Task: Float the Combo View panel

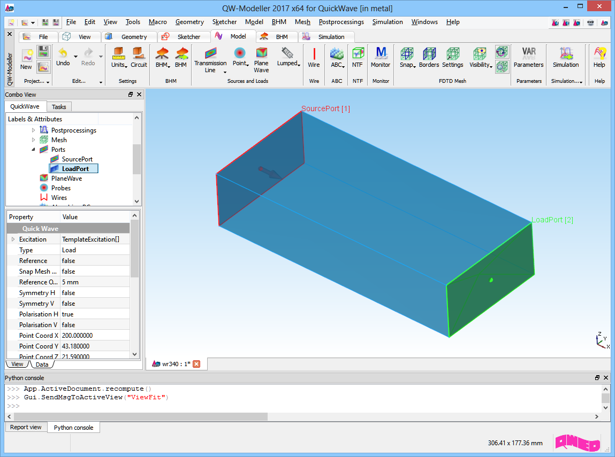Action: click(131, 95)
